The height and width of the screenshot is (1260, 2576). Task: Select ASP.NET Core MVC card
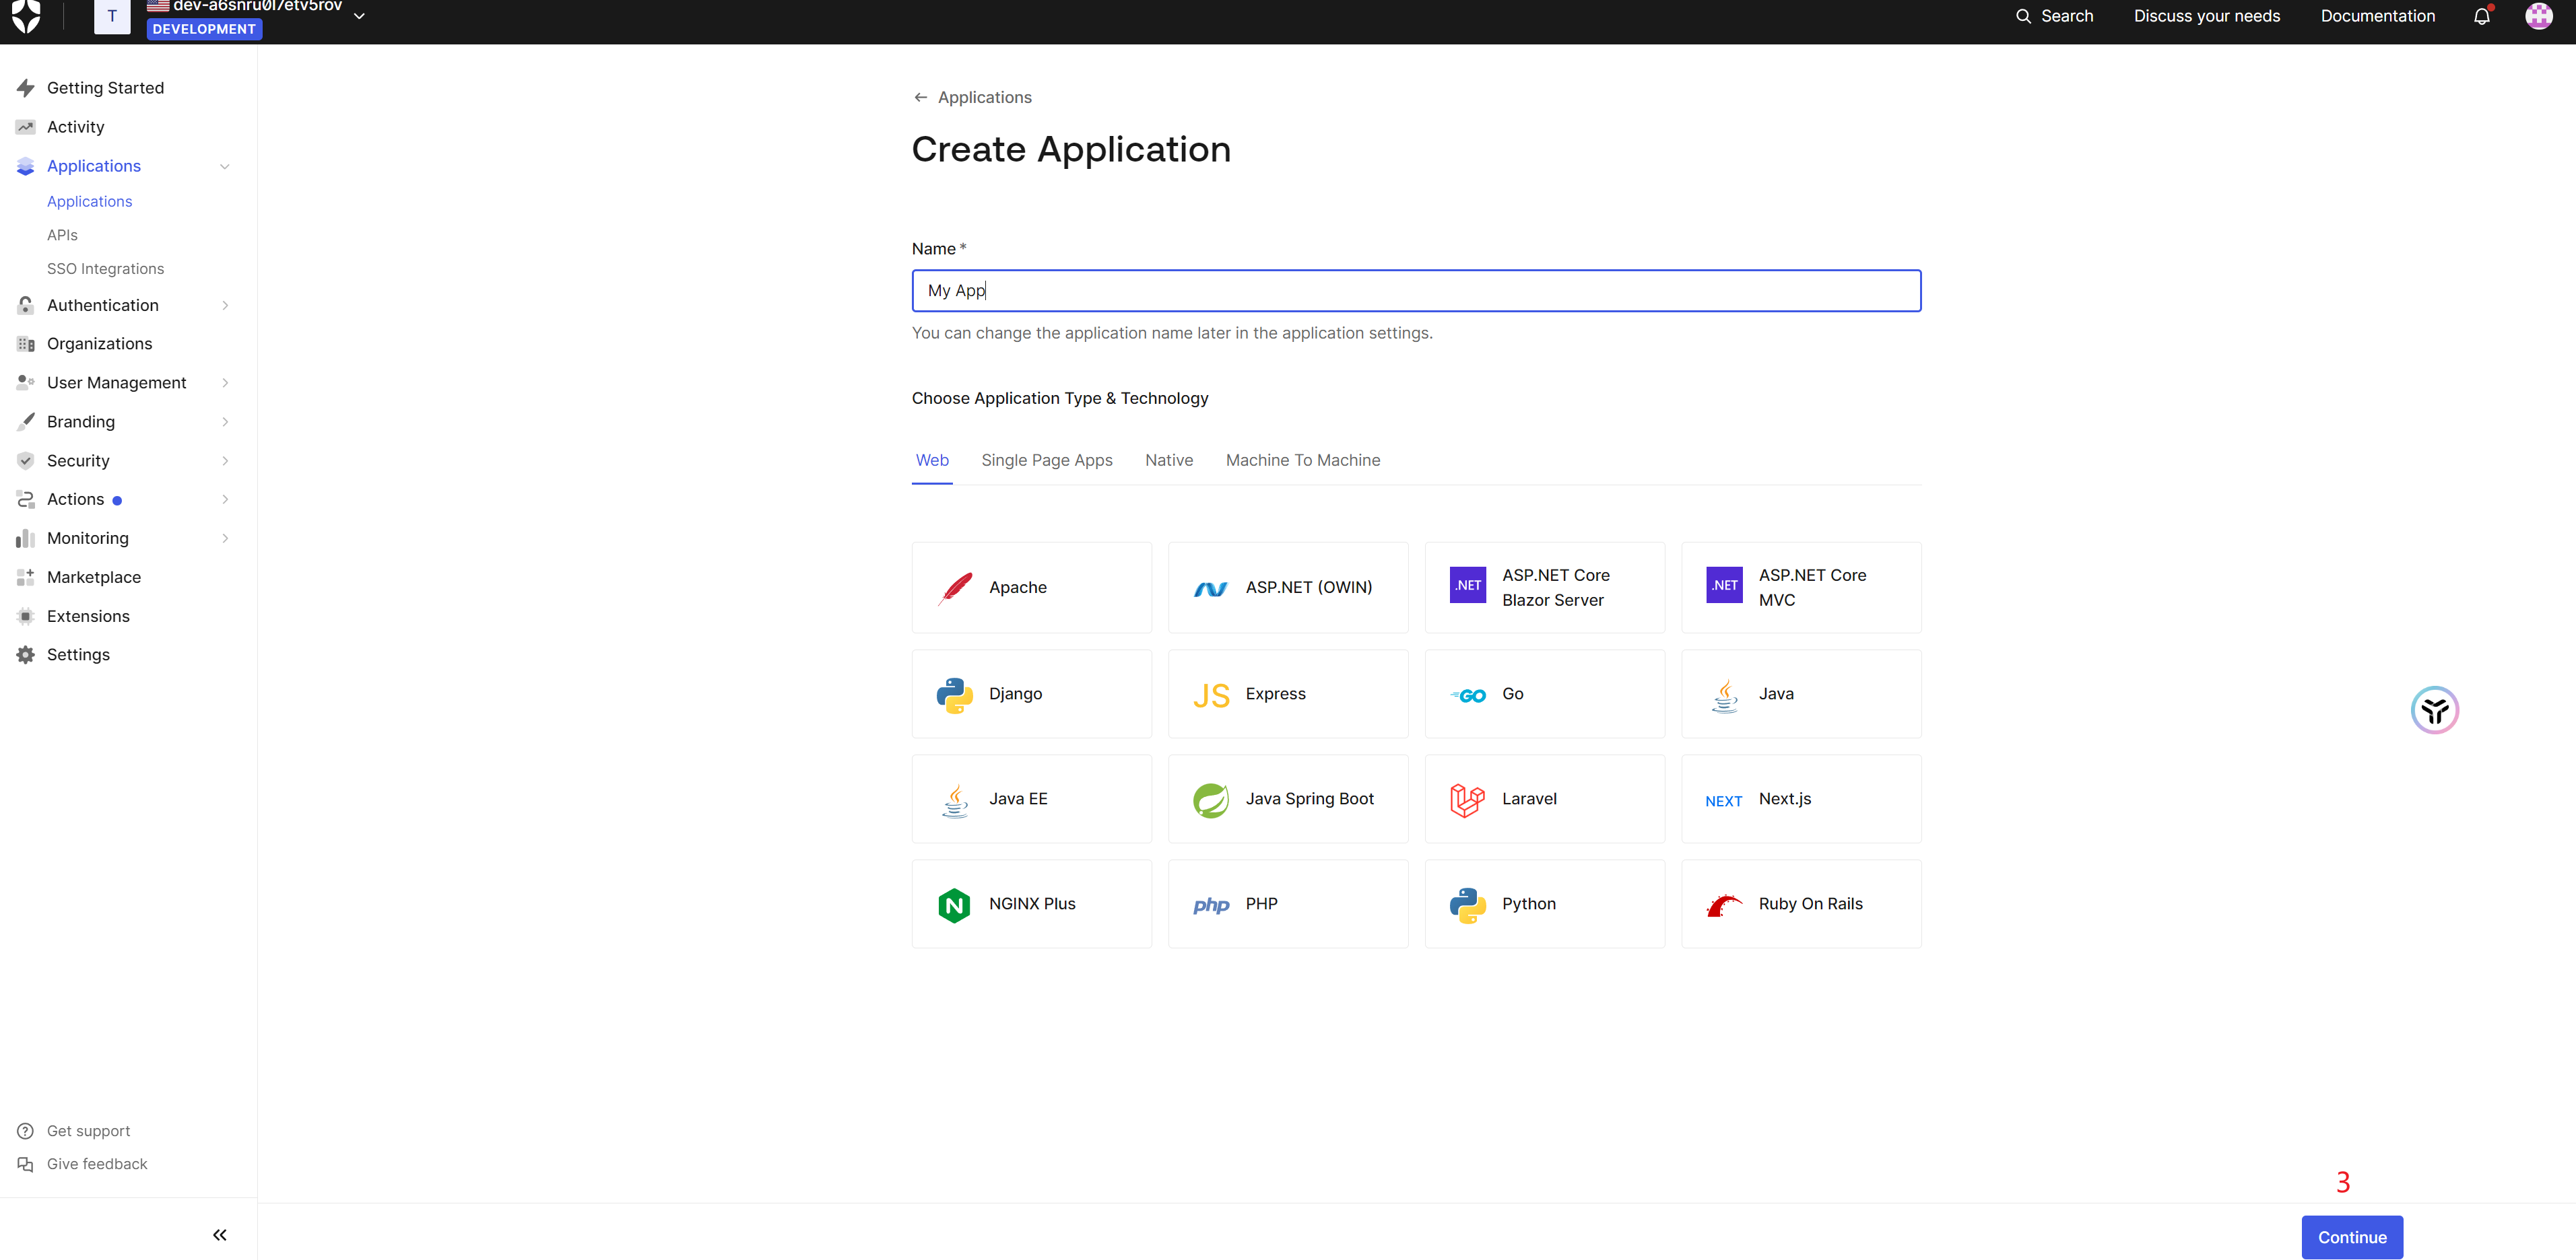(x=1801, y=586)
